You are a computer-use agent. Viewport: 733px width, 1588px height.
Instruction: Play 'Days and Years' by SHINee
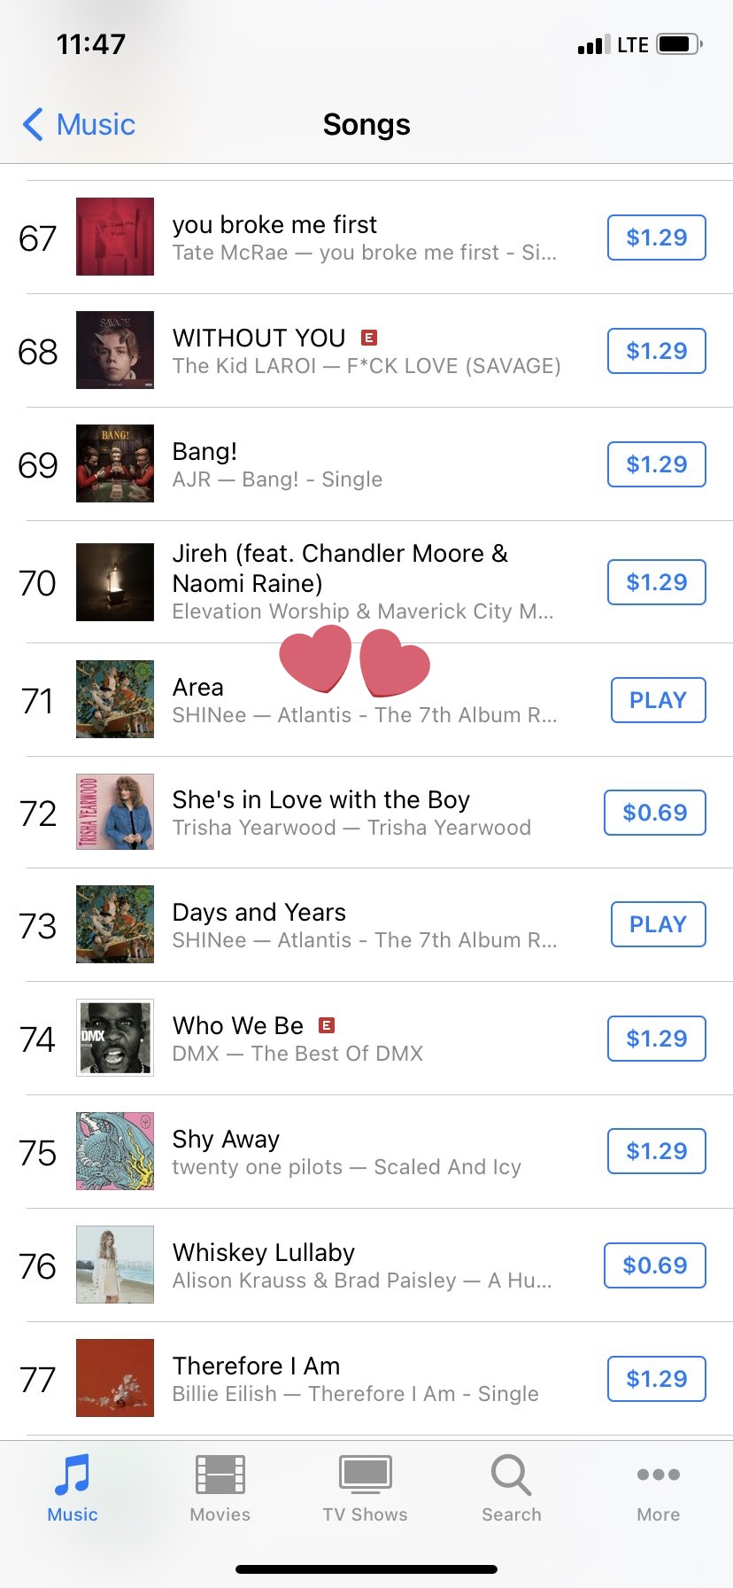click(x=658, y=924)
